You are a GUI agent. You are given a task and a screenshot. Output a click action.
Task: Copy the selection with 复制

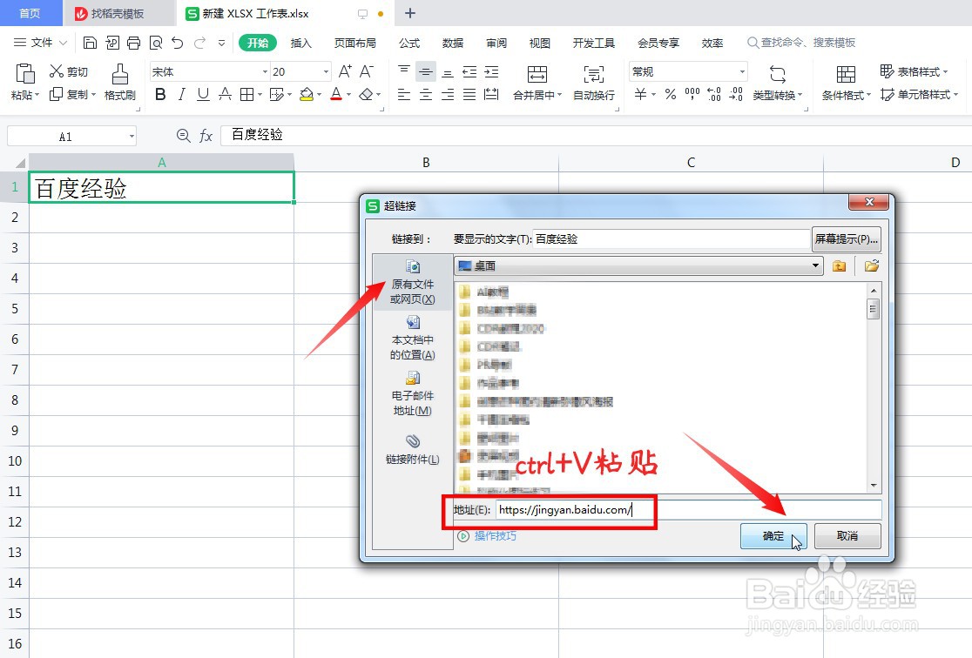[x=72, y=94]
